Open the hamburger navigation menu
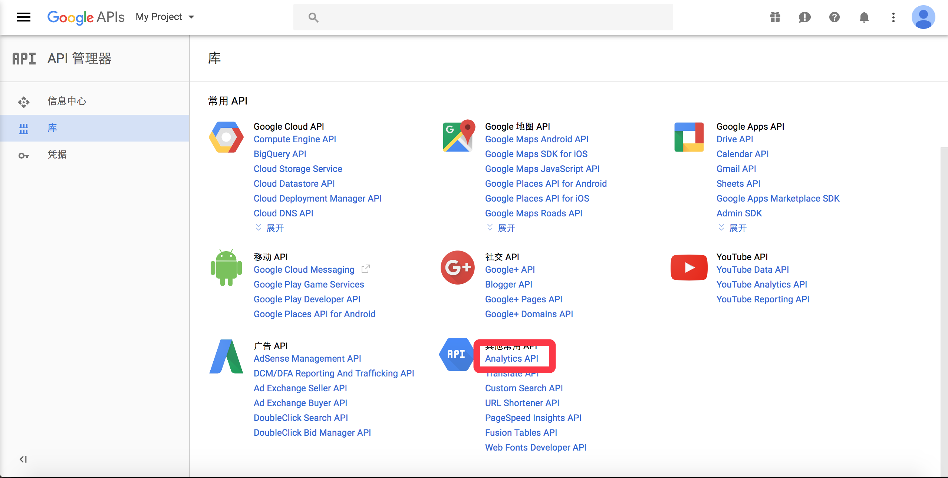 pos(24,17)
